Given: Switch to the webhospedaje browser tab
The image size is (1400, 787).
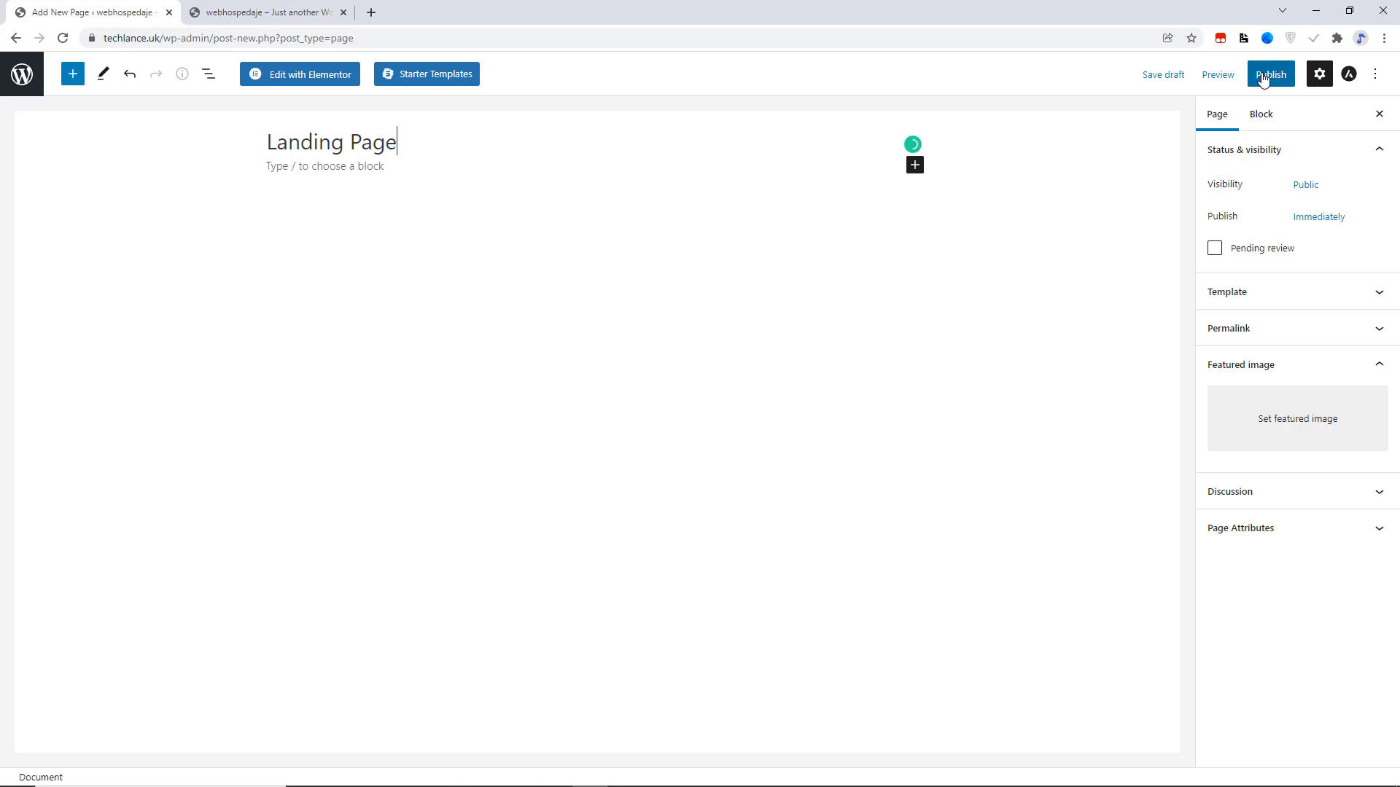Looking at the screenshot, I should tap(268, 12).
